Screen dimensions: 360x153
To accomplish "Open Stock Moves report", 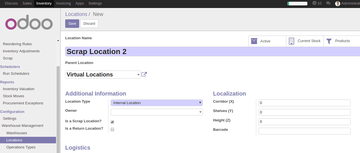I will click(13, 96).
